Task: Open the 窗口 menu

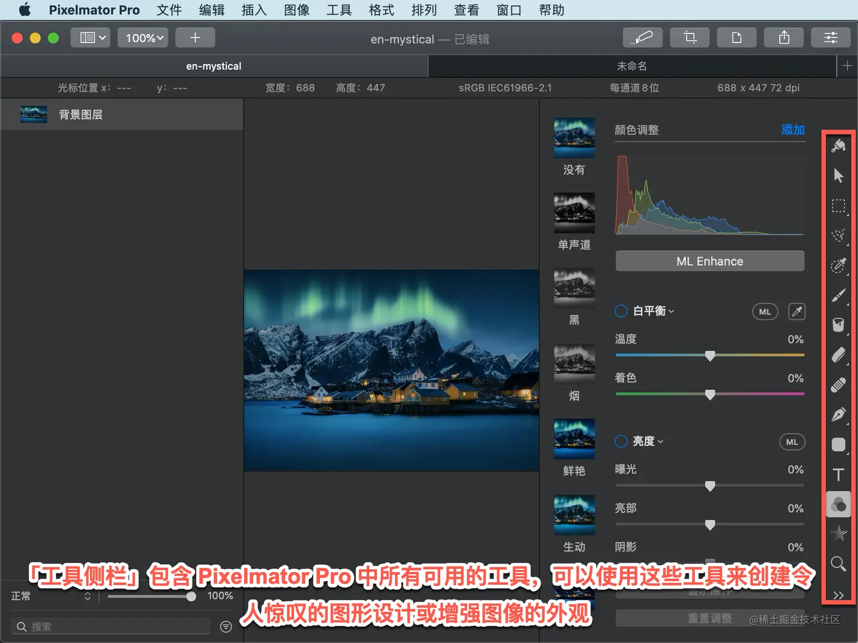Action: [509, 10]
